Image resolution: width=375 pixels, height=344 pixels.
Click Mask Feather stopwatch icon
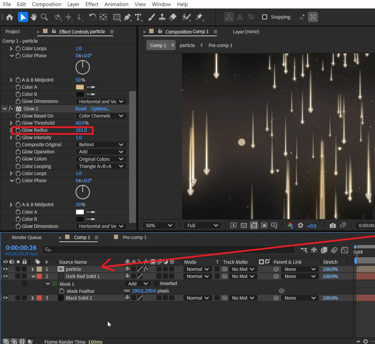(62, 291)
